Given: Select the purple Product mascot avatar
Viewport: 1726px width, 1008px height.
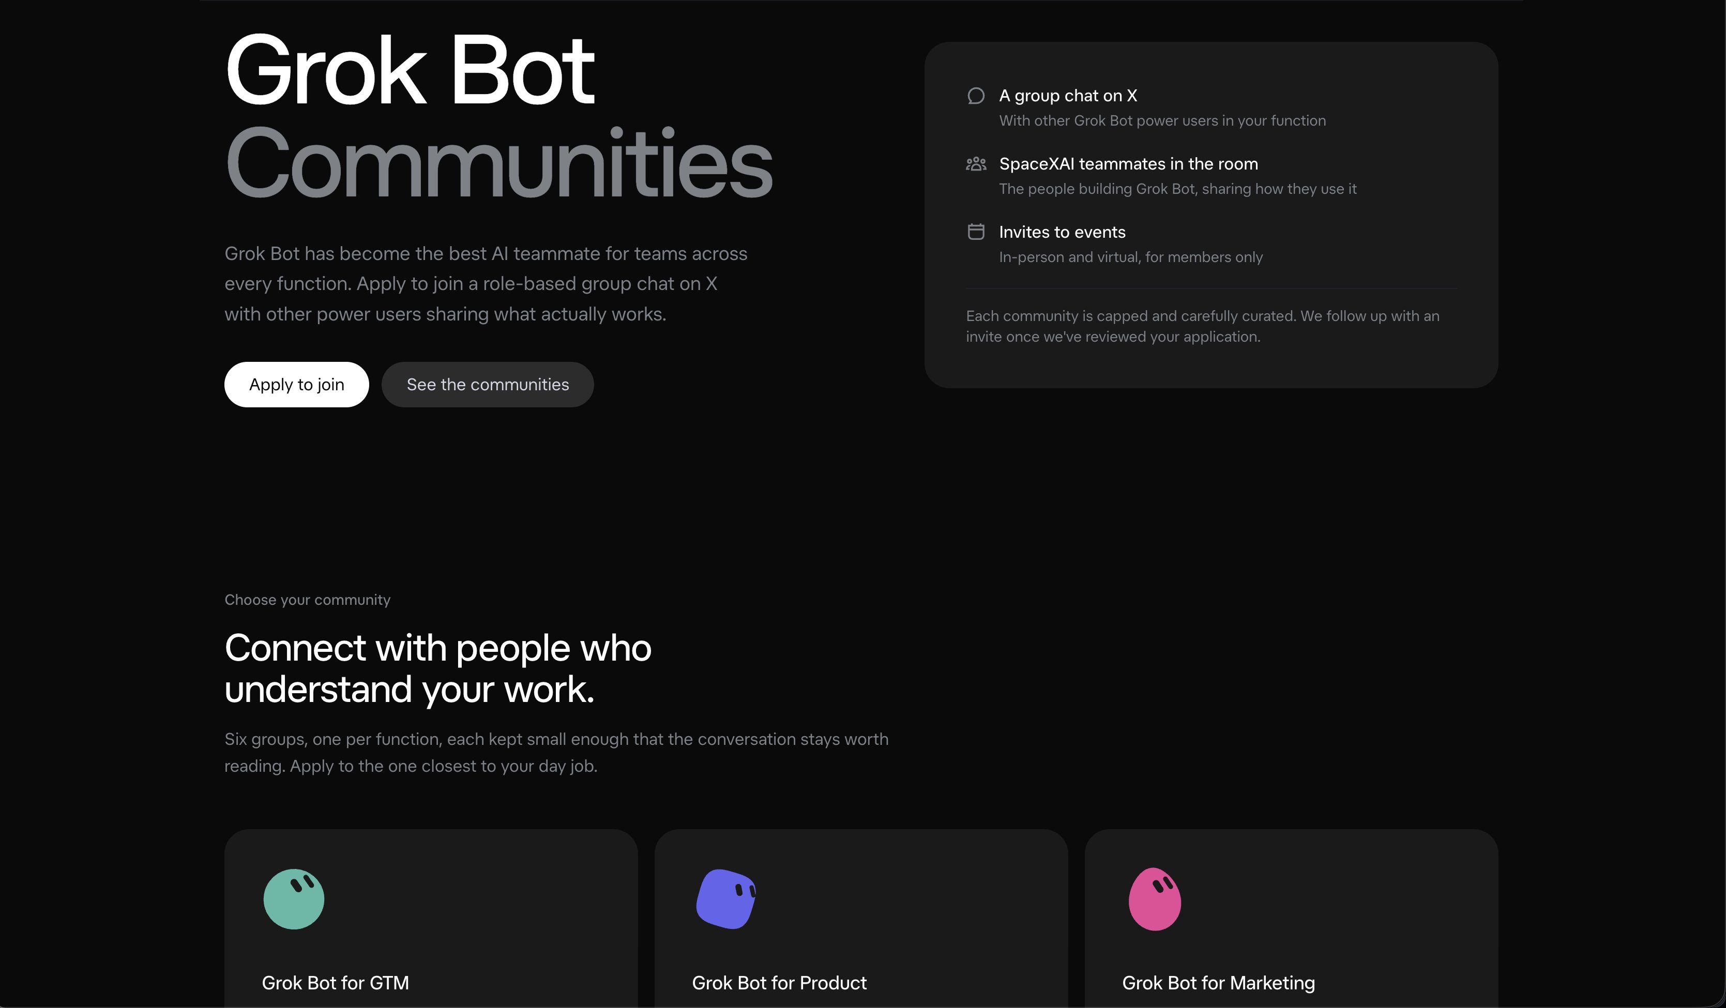Looking at the screenshot, I should 726,898.
